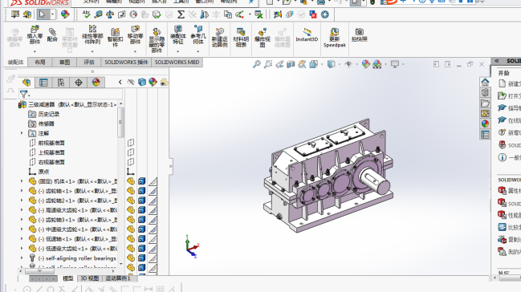Screen dimensions: 521x292
Task: Take a snapshot with 拍快照 camera icon
Action: tap(359, 34)
